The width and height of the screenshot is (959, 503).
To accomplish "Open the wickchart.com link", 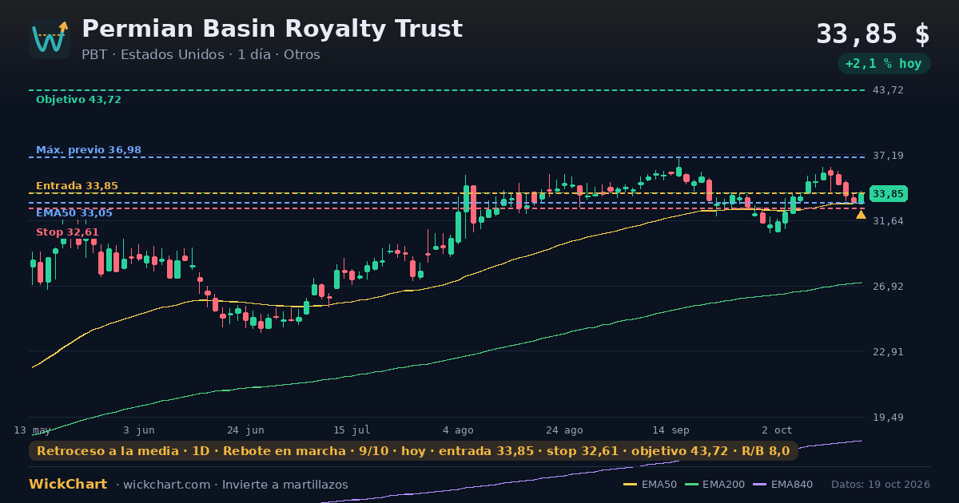I will pyautogui.click(x=167, y=485).
